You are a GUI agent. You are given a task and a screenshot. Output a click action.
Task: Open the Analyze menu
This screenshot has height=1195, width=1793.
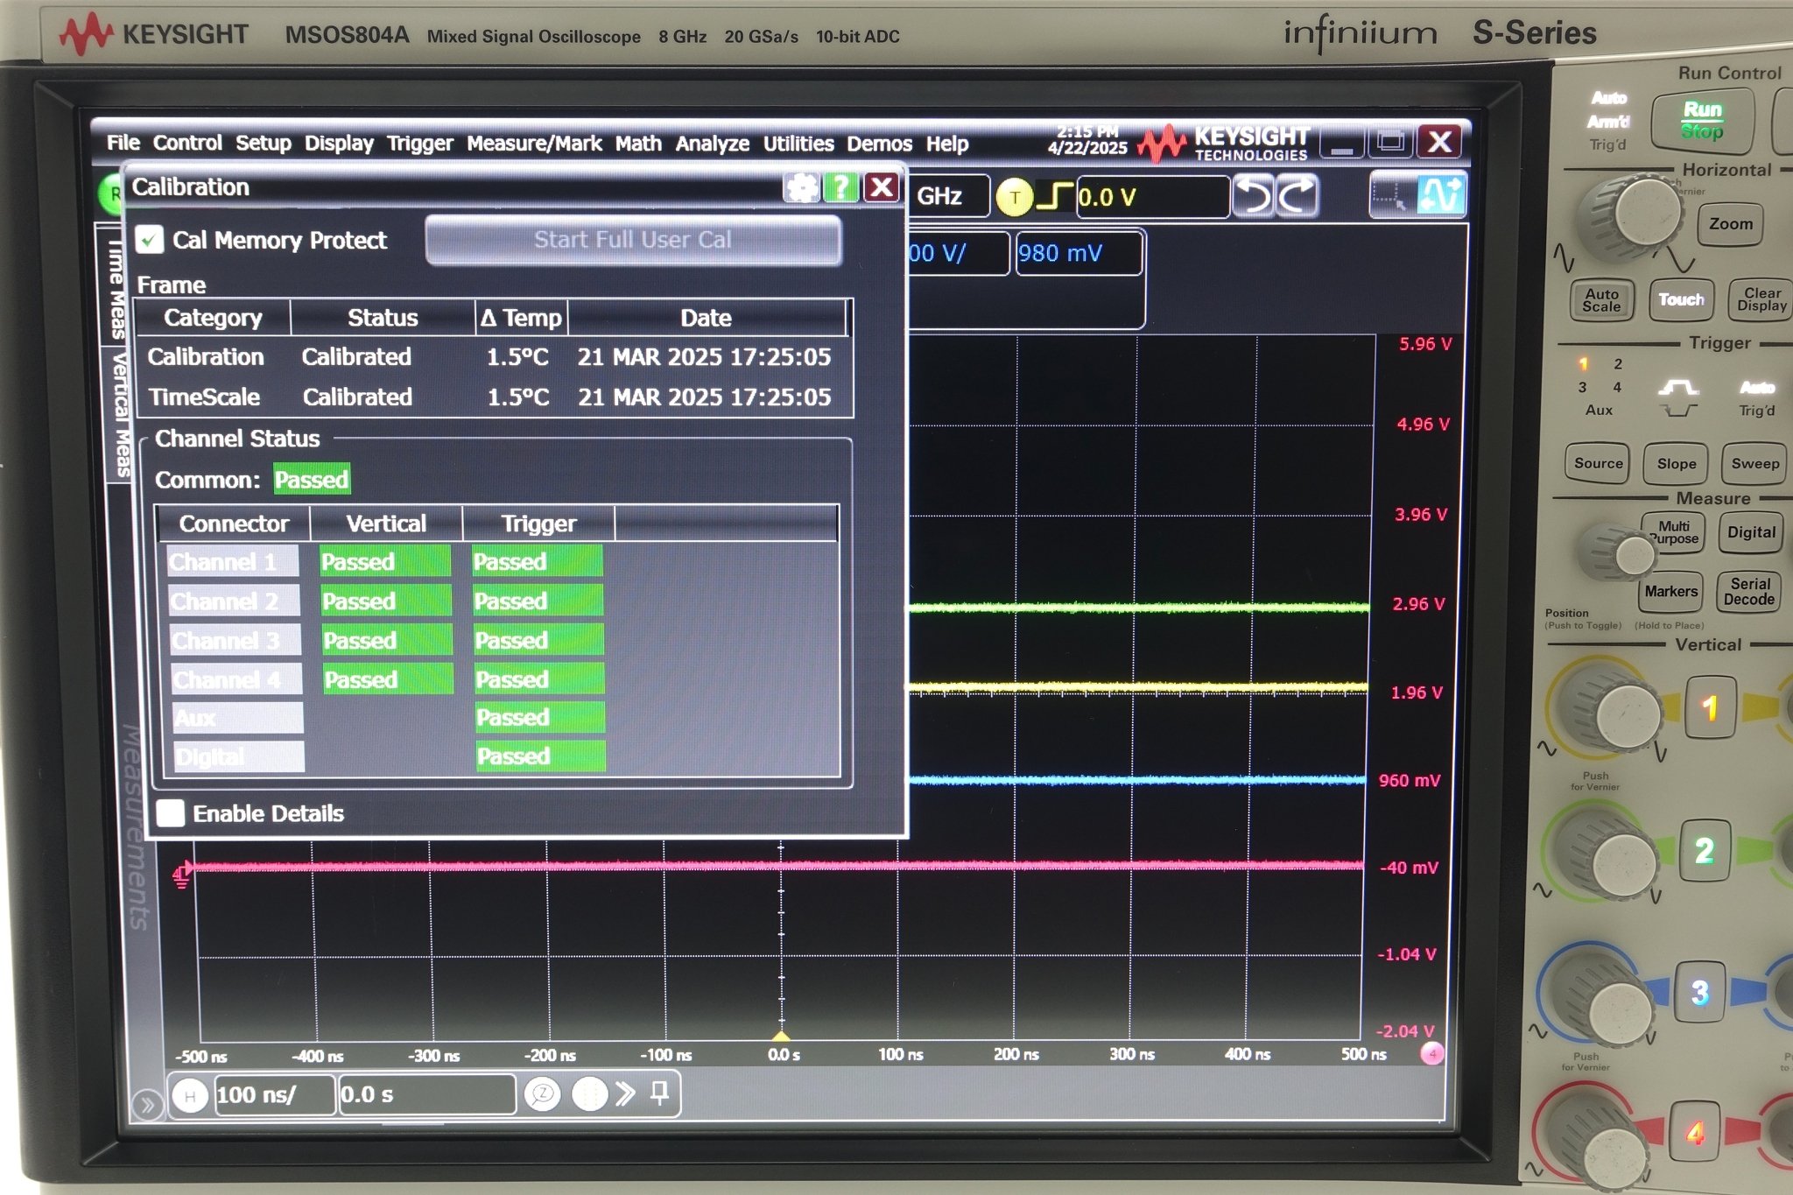pyautogui.click(x=712, y=144)
